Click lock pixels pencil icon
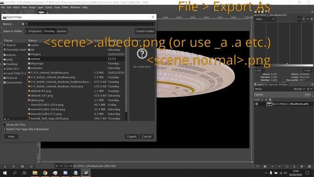The height and width of the screenshot is (177, 314). pos(262,99)
